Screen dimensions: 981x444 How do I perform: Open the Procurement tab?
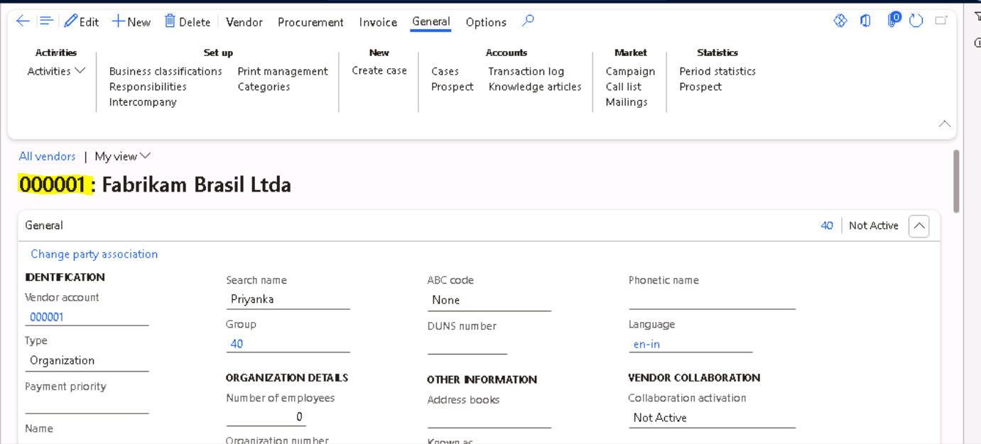(x=310, y=22)
